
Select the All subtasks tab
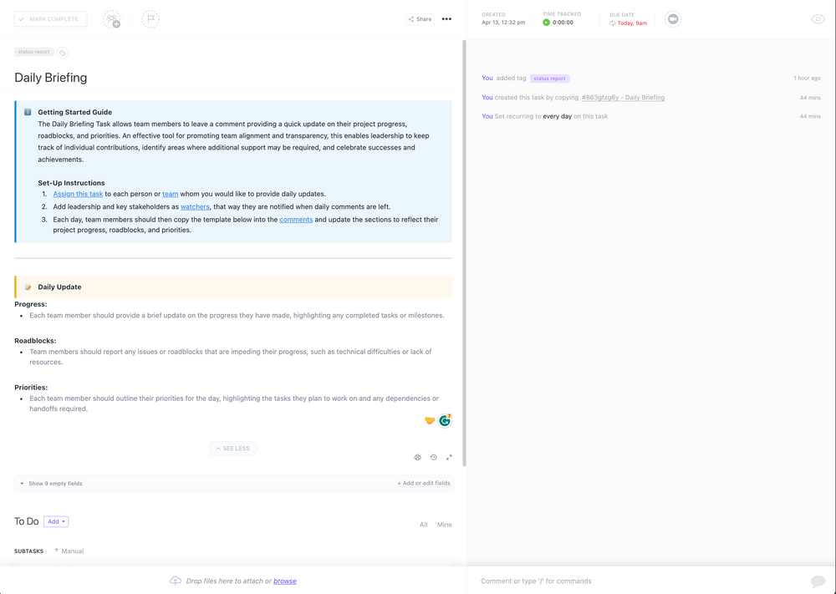(x=423, y=525)
